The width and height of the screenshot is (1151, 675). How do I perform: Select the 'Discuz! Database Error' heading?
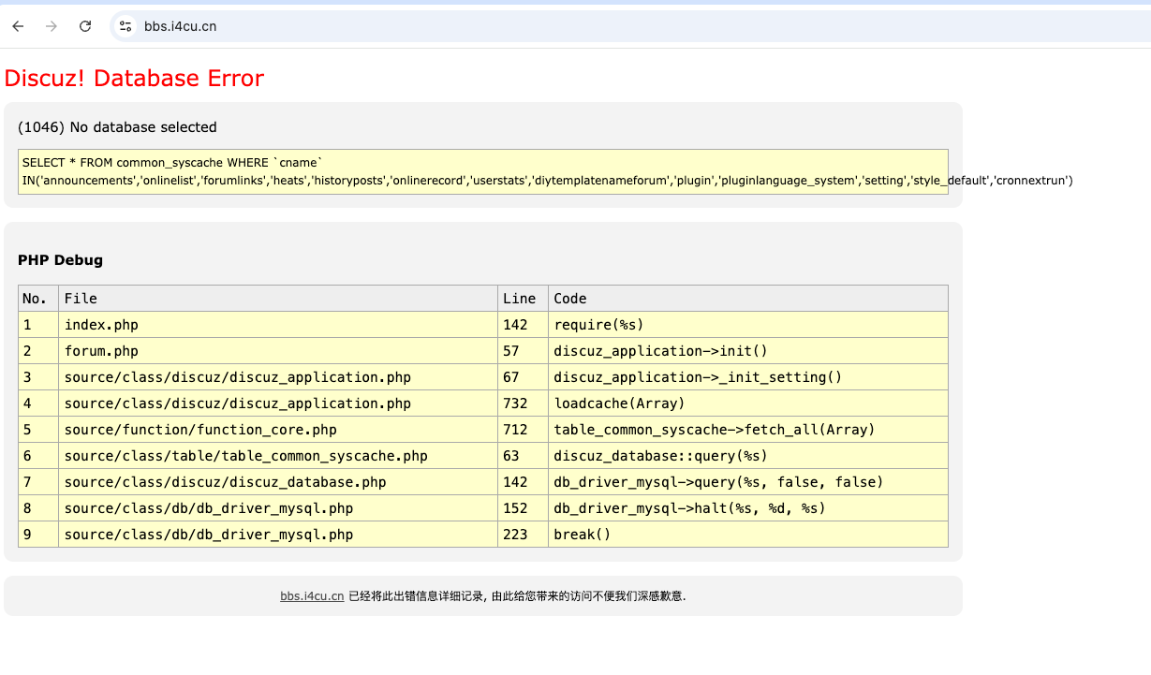click(134, 78)
